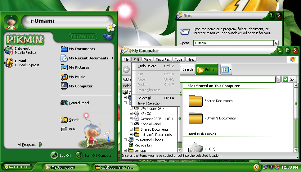Open the Views icon dropdown in toolbar
The height and width of the screenshot is (172, 301).
[226, 69]
